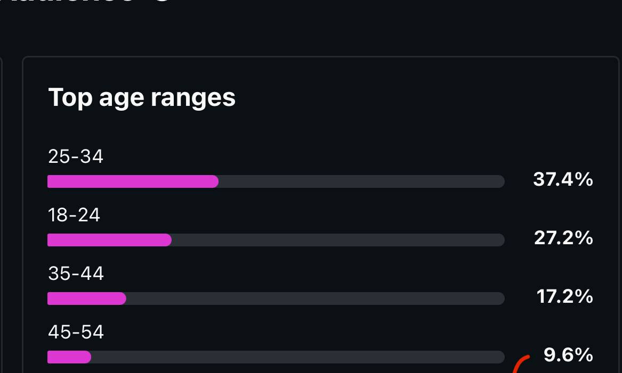This screenshot has height=373, width=622.
Task: Click the pink filled bar for 45-54
Action: (69, 357)
